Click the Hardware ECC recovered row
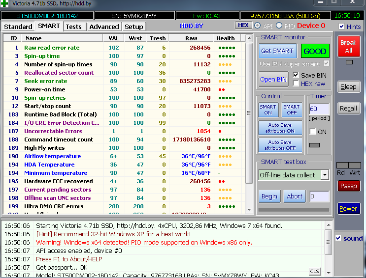366x278 pixels. coord(124,181)
